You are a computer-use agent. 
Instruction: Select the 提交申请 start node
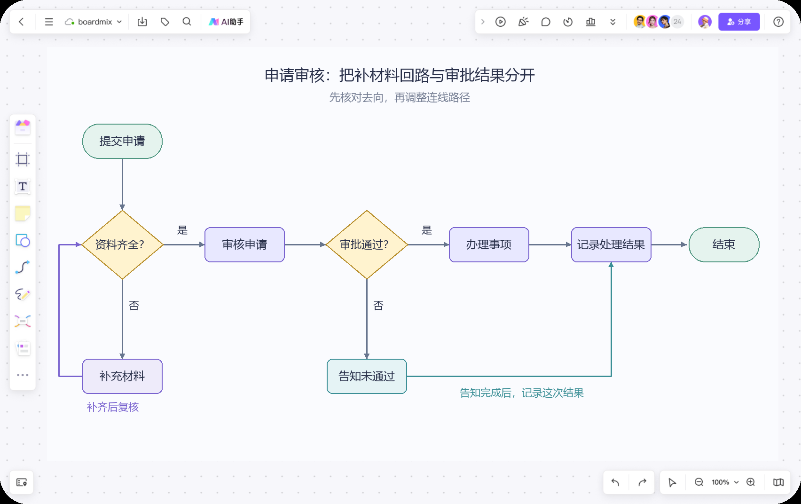click(x=122, y=141)
